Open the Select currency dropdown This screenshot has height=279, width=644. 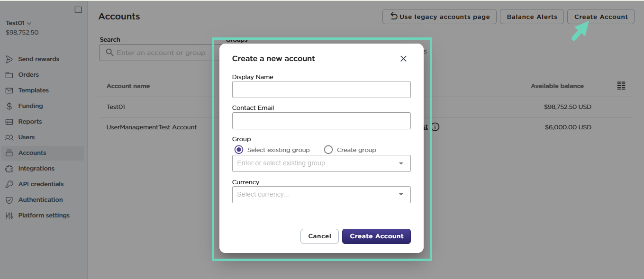400,195
